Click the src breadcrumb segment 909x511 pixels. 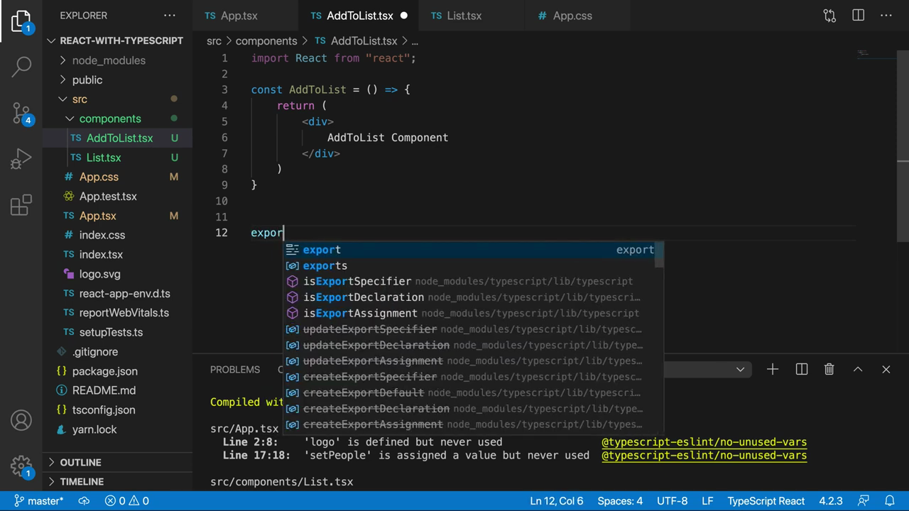(214, 41)
